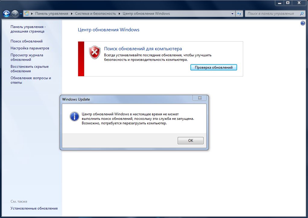
Task: Go back with the blue Back arrow
Action: [6, 14]
